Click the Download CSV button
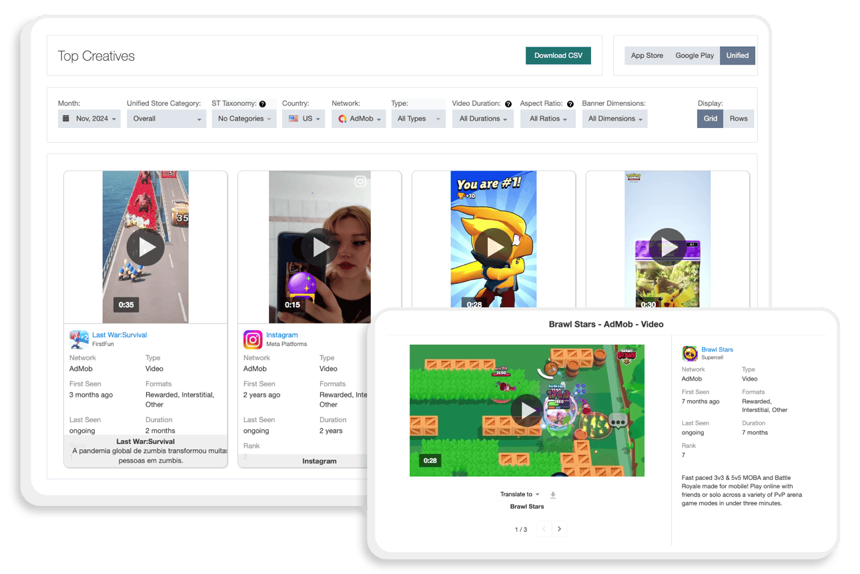Viewport: 860px width, 574px height. [x=558, y=55]
